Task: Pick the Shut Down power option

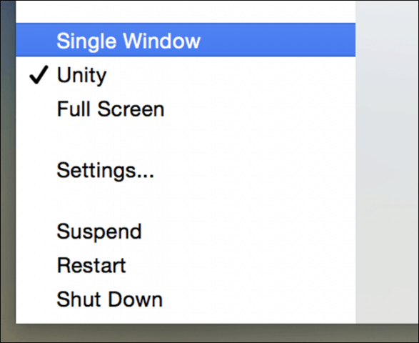Action: point(186,299)
